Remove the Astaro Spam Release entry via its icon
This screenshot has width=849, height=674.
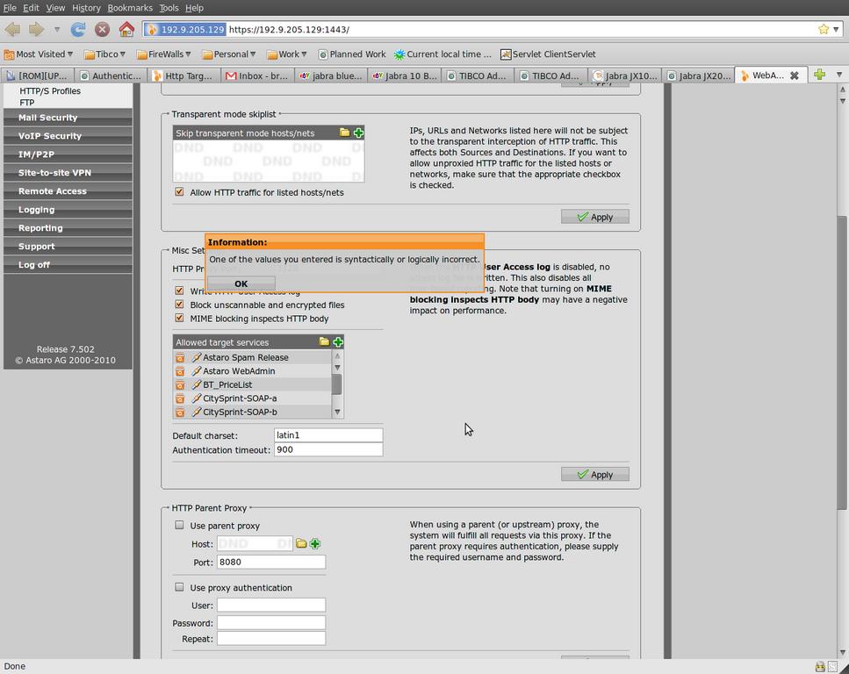pos(180,358)
